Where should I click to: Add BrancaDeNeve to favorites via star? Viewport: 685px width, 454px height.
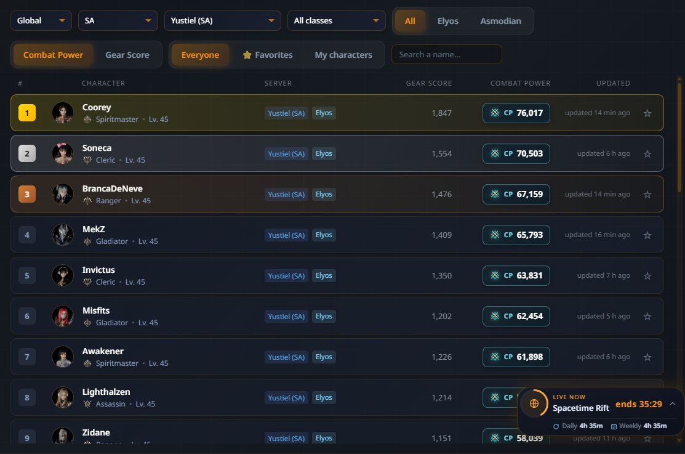click(647, 195)
